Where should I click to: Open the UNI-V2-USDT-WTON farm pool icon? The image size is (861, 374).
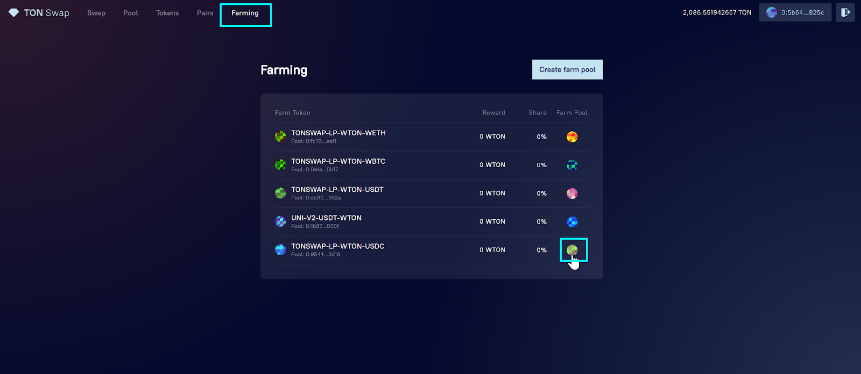pos(572,222)
